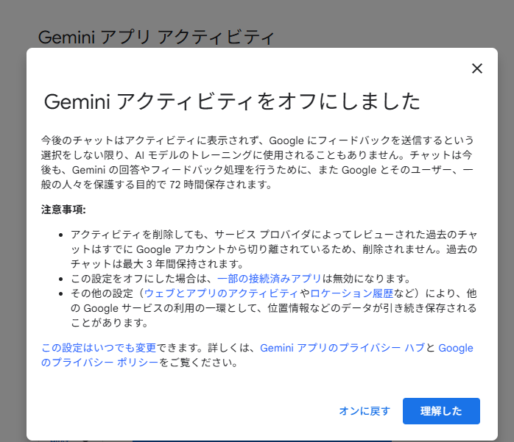The height and width of the screenshot is (442, 514).
Task: Click the text をご覧ください at paragraph end
Action: point(197,363)
